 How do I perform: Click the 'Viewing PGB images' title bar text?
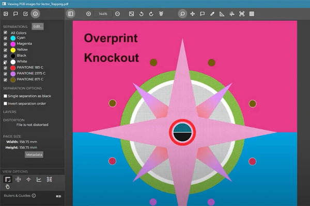click(x=38, y=4)
